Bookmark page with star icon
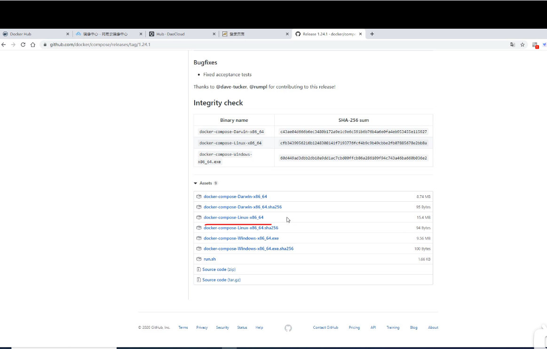Viewport: 547px width, 349px height. tap(523, 45)
